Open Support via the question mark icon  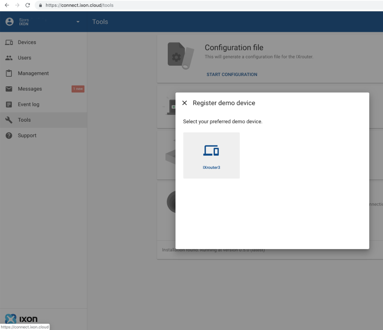pyautogui.click(x=8, y=135)
